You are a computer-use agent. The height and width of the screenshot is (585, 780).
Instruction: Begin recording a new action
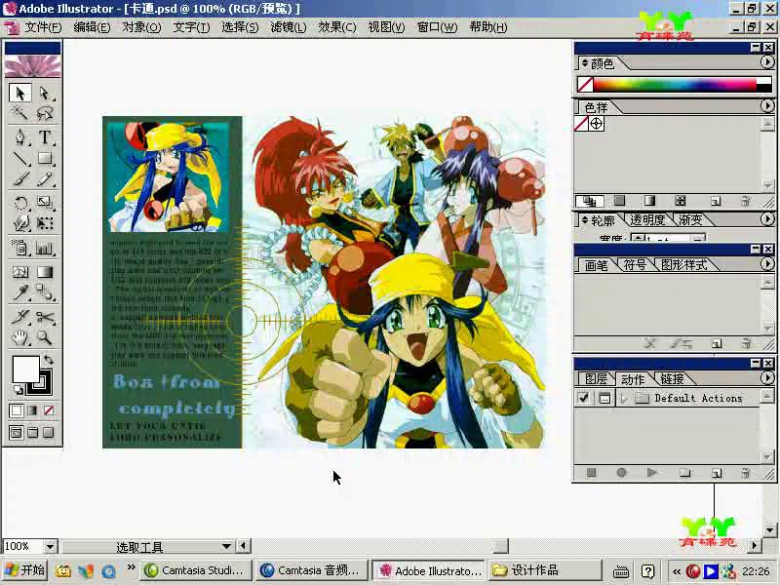point(621,473)
